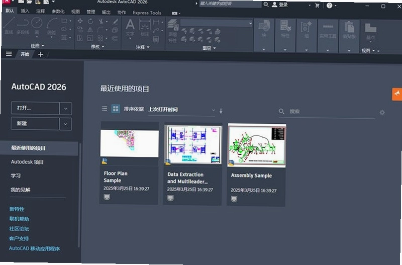Open the 社区论坛 (Community Forum) link
The image size is (402, 265).
[19, 229]
